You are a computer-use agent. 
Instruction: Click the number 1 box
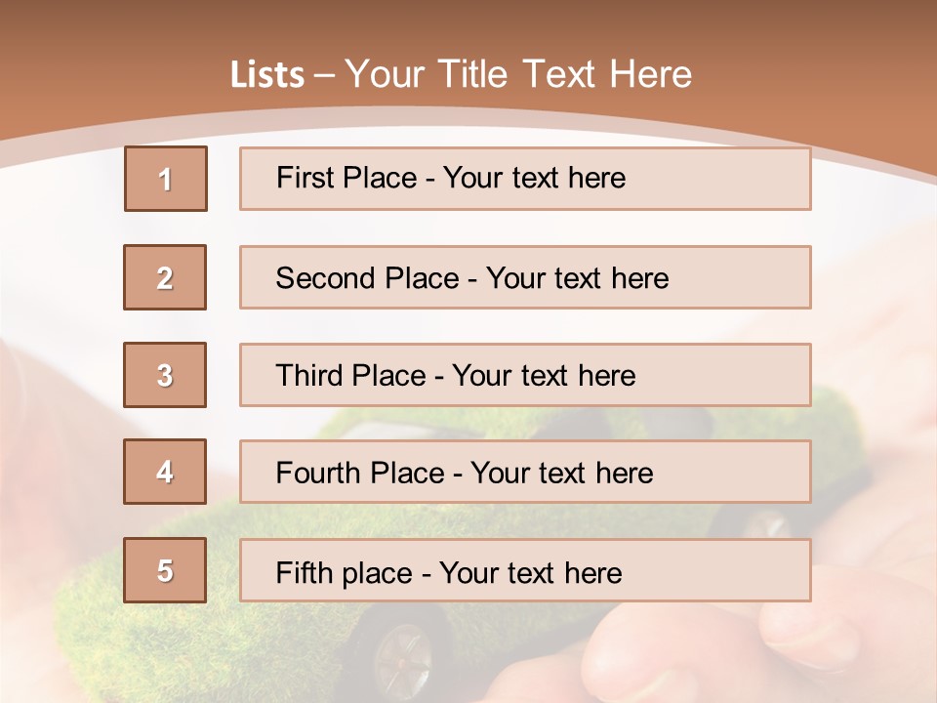tap(166, 179)
